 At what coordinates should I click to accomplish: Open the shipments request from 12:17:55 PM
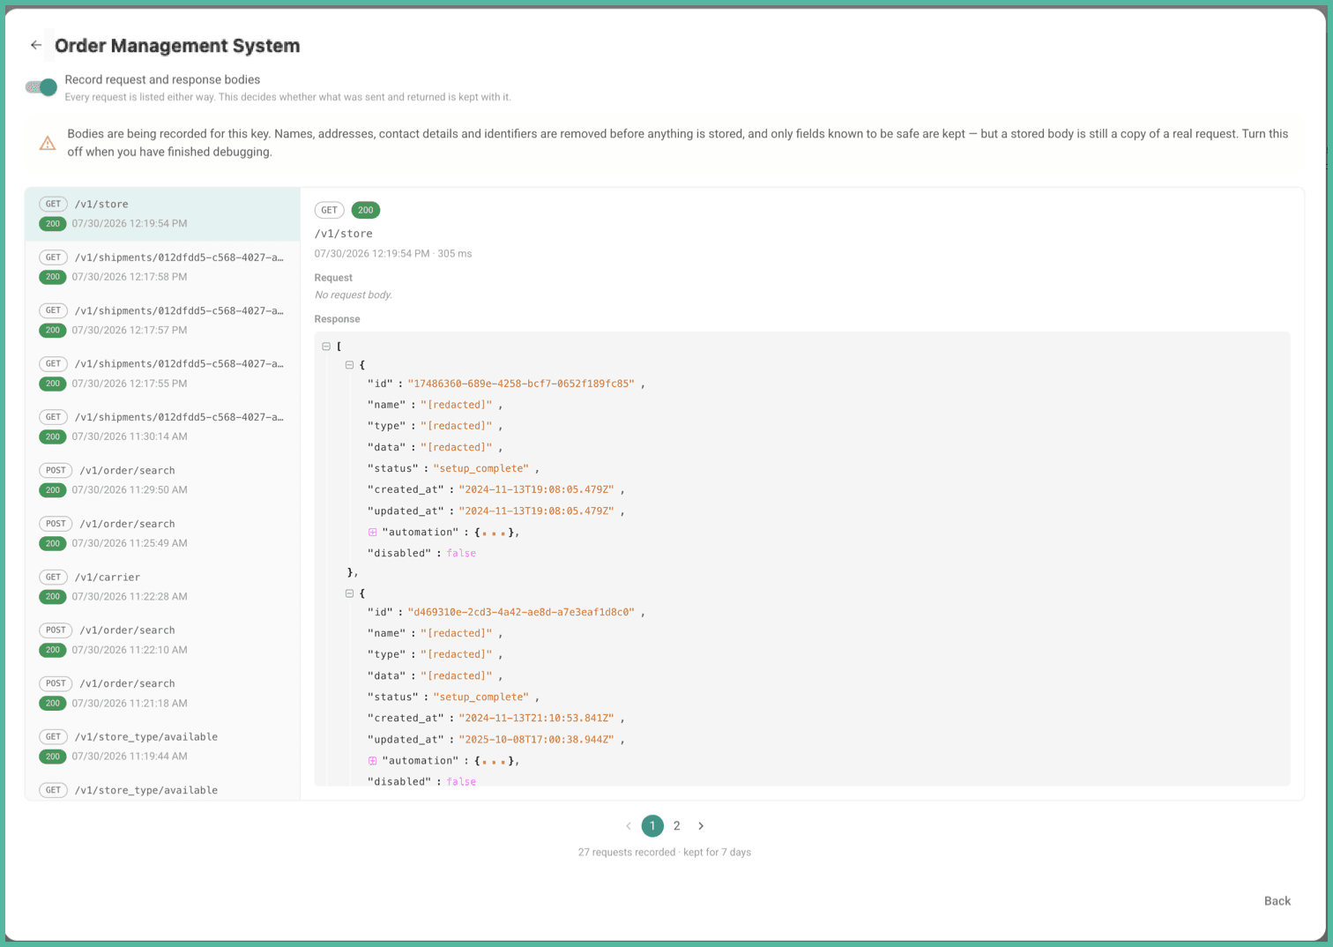(x=162, y=373)
